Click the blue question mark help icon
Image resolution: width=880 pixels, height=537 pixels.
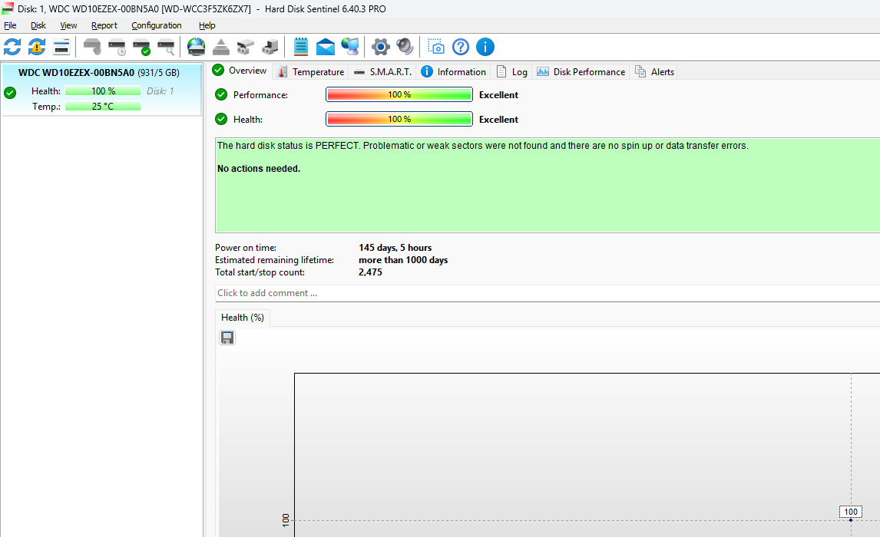pos(461,47)
